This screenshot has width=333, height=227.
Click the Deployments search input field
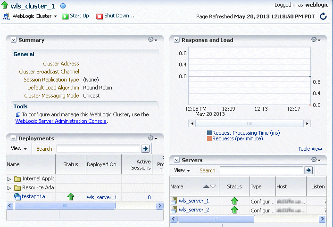[98, 148]
